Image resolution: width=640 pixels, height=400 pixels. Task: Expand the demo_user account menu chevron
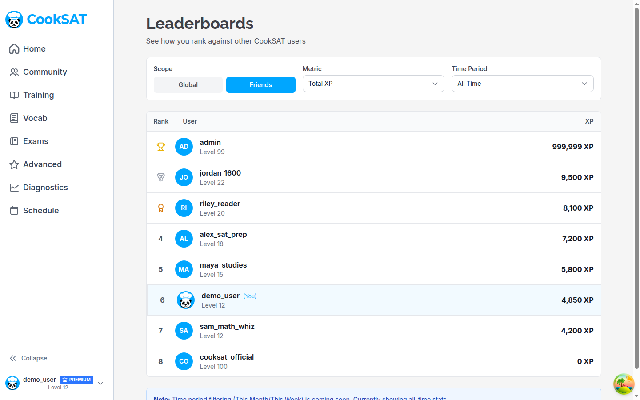click(100, 383)
